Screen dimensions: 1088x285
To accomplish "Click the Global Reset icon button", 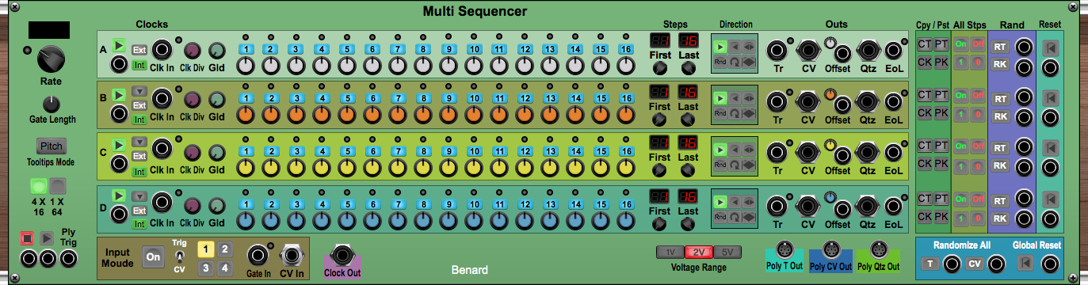I will click(1026, 264).
